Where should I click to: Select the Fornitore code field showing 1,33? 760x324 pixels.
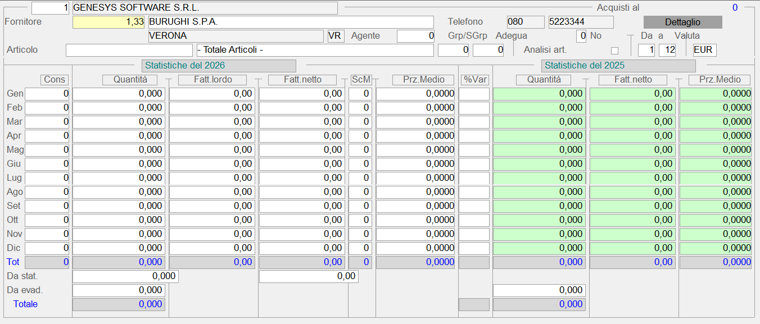(x=109, y=22)
